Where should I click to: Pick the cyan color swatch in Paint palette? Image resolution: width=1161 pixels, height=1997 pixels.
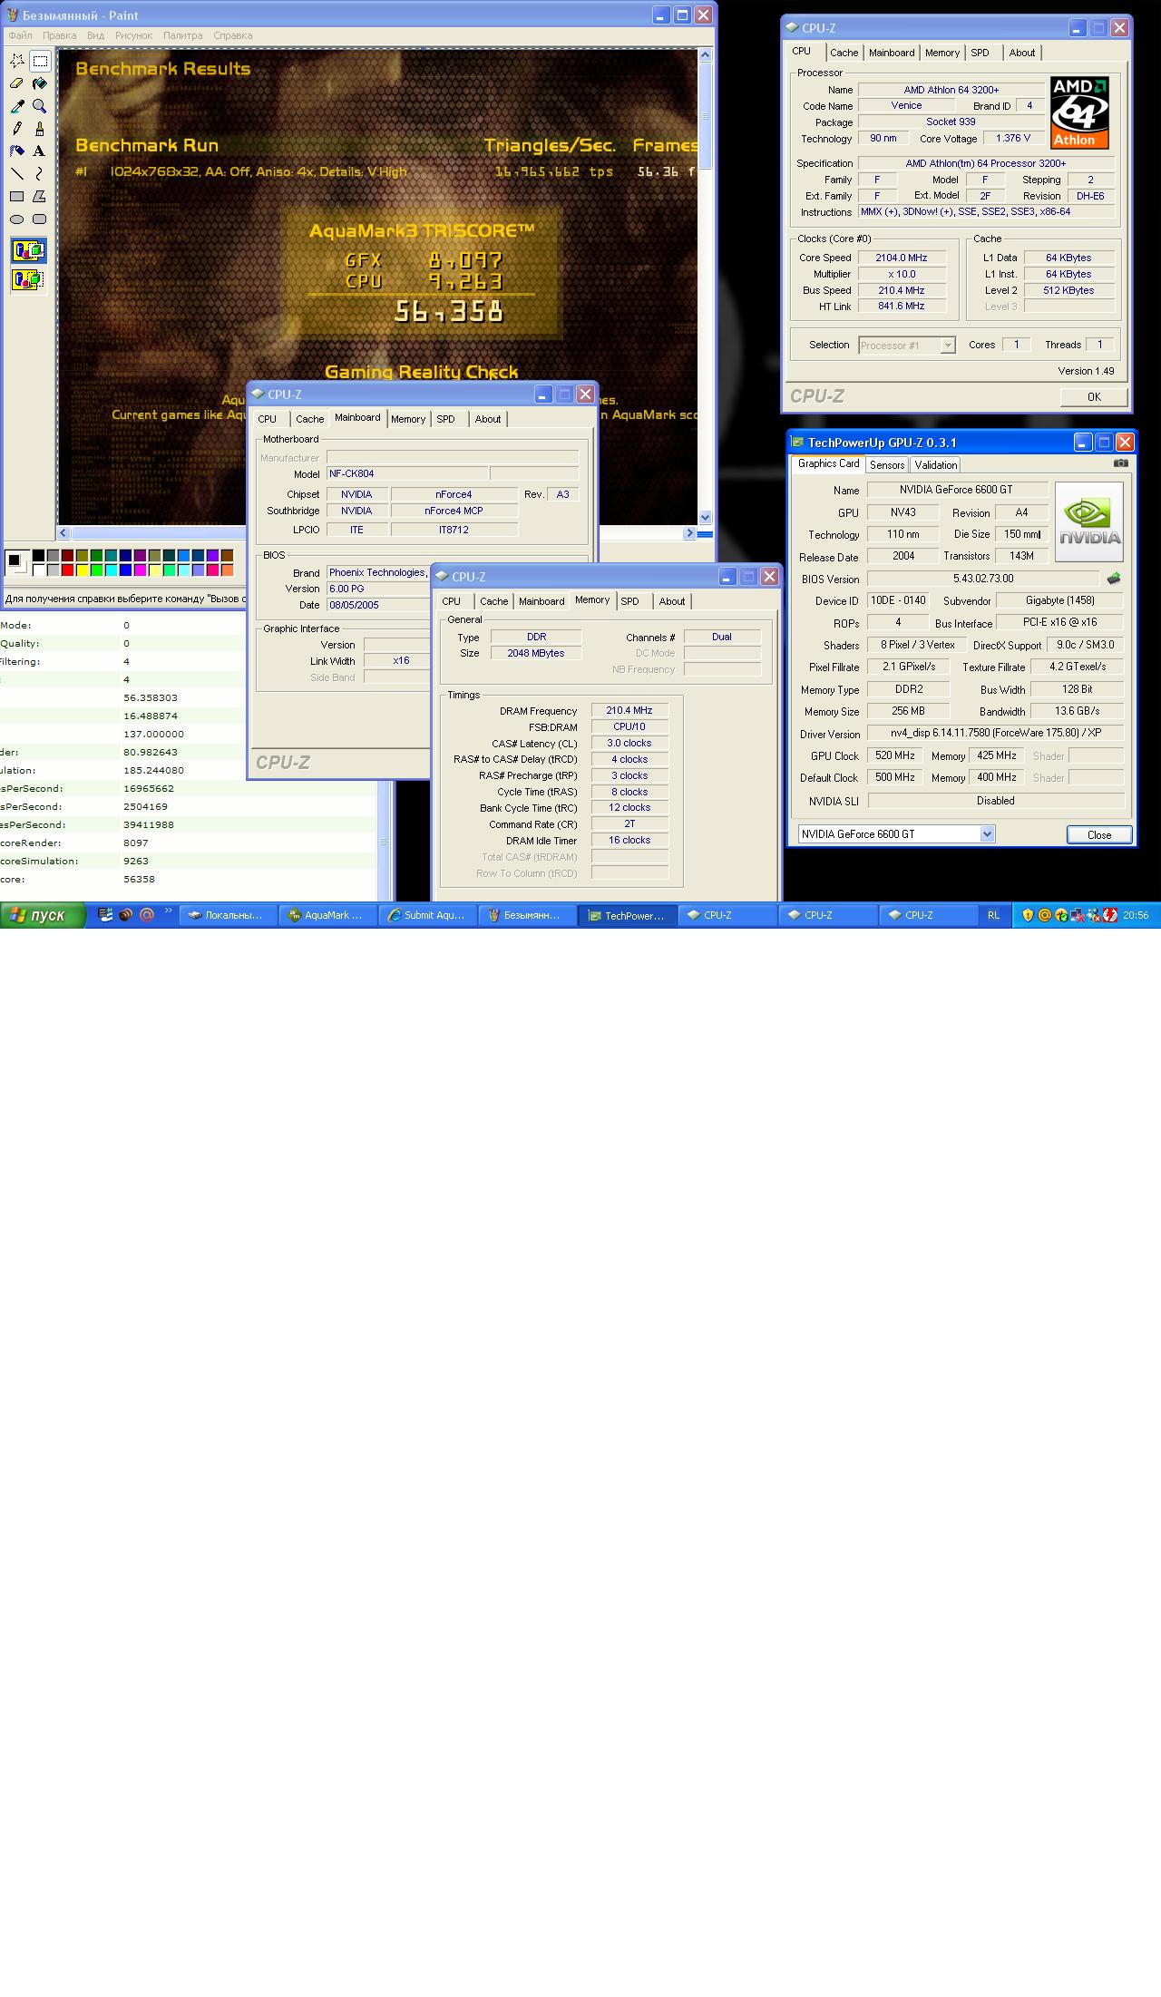point(111,570)
